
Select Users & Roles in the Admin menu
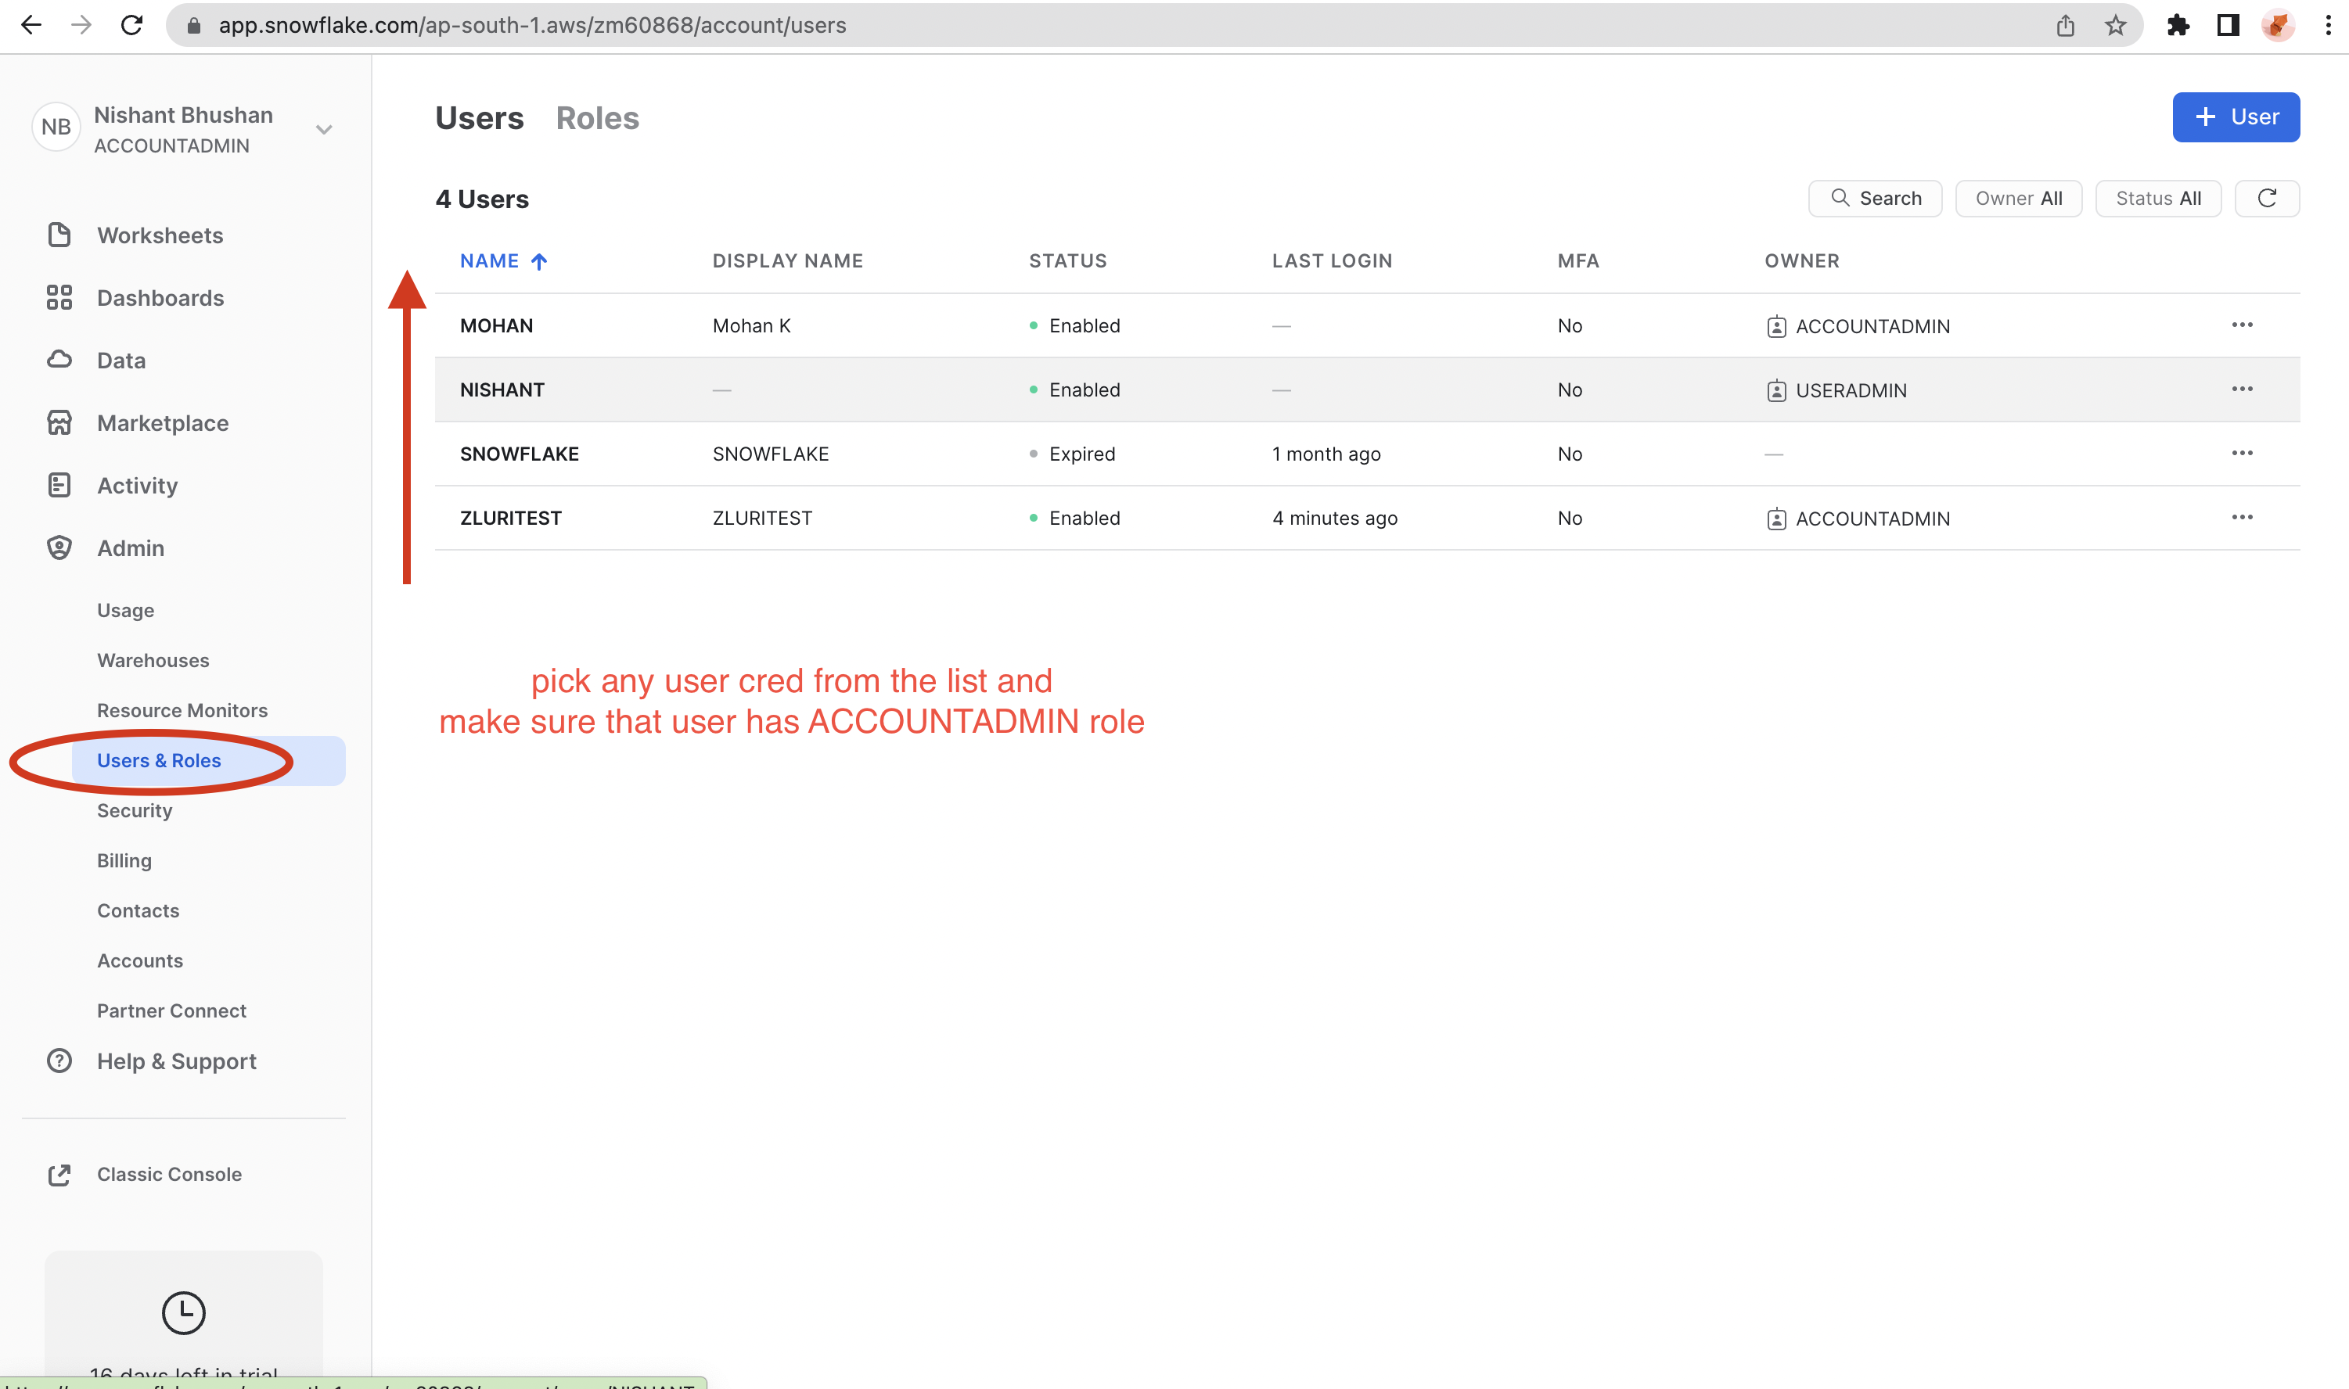pos(208,760)
